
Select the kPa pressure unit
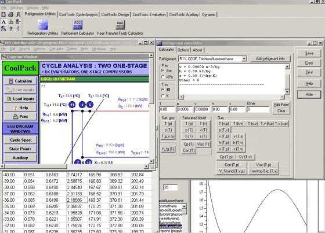tap(163, 77)
